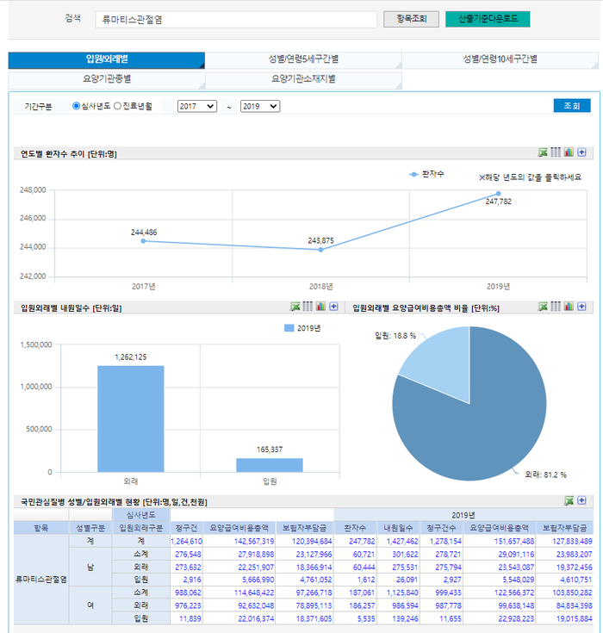Screen dimensions: 603x633
Task: Select the 진료년월 radio button
Action: 117,106
